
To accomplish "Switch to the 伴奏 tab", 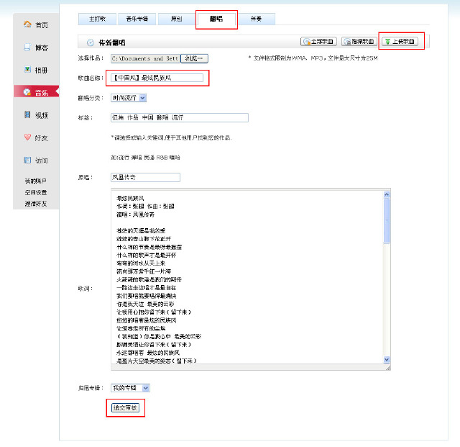I will [x=256, y=19].
